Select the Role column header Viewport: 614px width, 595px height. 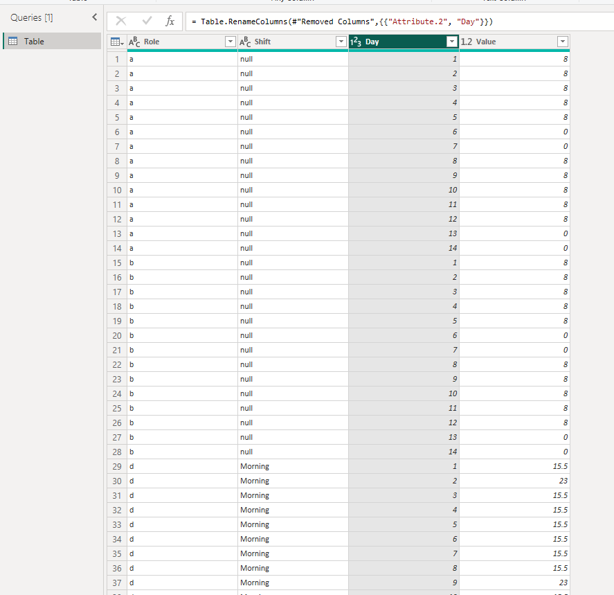pos(182,42)
